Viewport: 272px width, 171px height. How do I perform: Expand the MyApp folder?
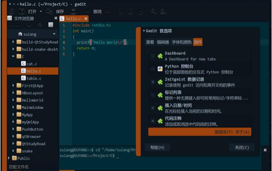pos(13,114)
